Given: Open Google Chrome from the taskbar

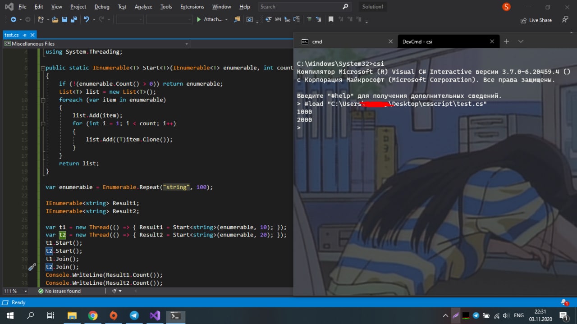Looking at the screenshot, I should pos(93,315).
